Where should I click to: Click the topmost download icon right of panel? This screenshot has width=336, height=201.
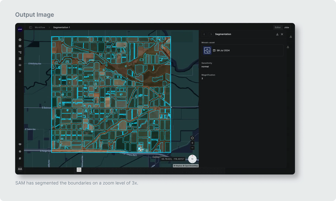[291, 37]
